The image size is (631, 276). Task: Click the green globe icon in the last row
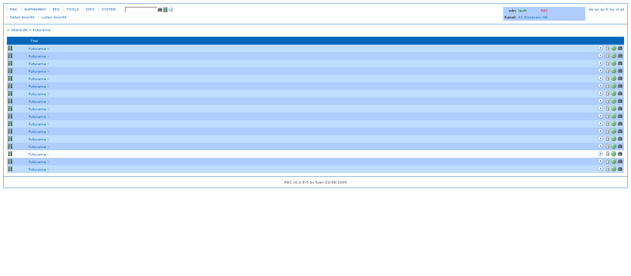coord(614,169)
